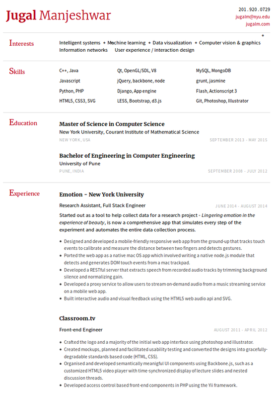Click the MySQL, MongoDB skill entry
The height and width of the screenshot is (398, 275).
point(213,71)
